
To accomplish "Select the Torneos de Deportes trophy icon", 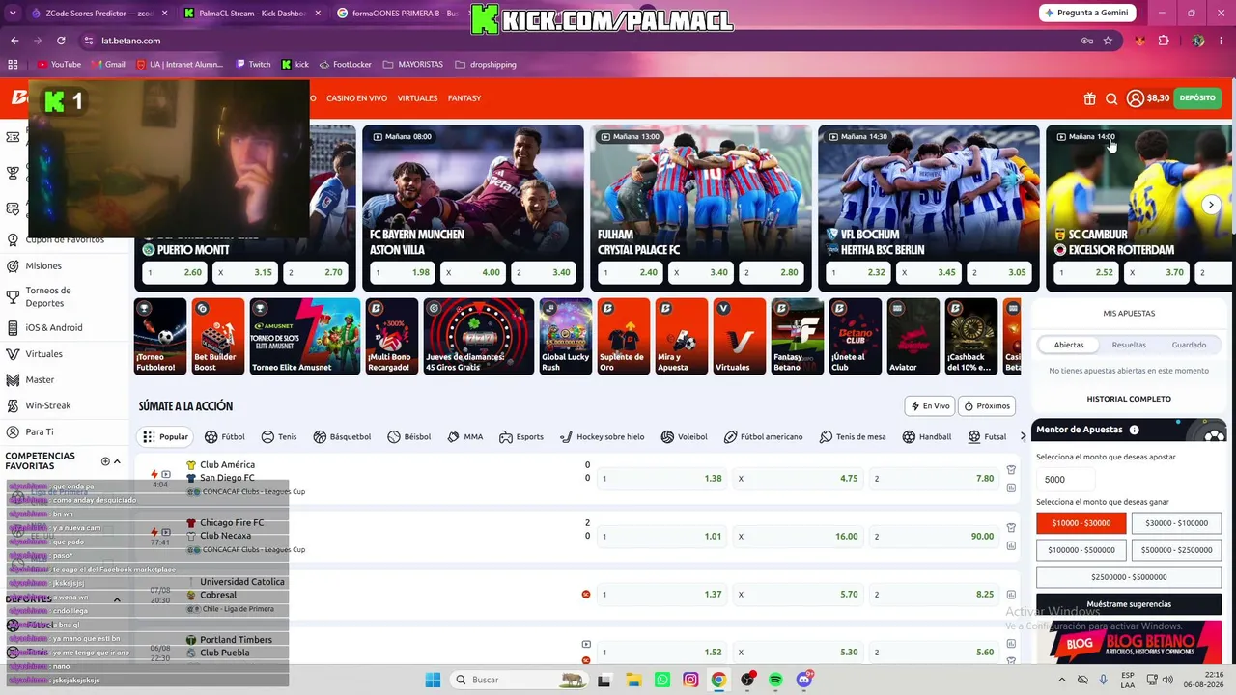I will [x=14, y=296].
